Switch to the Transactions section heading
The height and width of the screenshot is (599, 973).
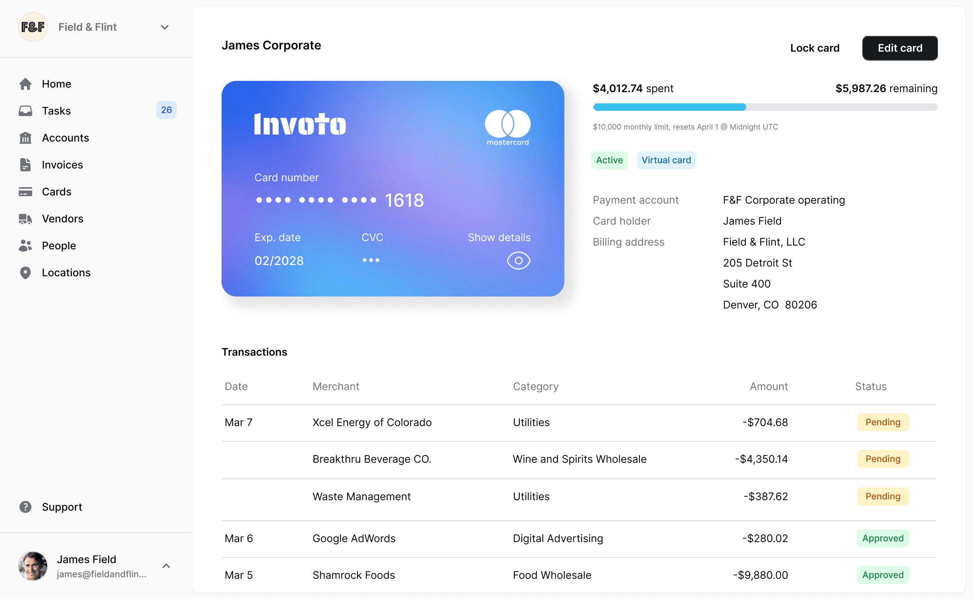254,352
